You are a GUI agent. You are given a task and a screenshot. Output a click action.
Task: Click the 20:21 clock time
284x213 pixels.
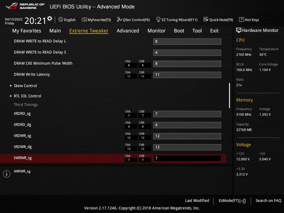tap(35, 21)
